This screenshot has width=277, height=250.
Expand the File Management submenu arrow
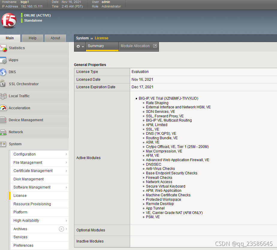67,162
